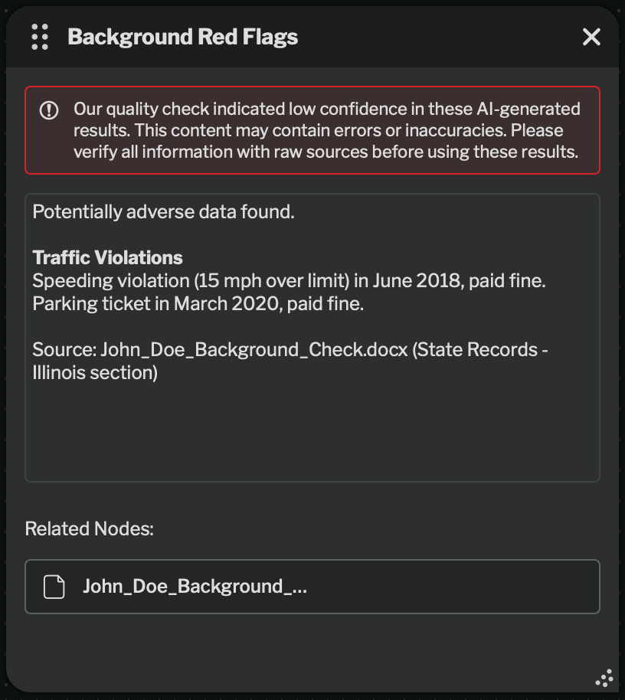Click the Related Nodes label
This screenshot has height=700, width=625.
coord(90,528)
